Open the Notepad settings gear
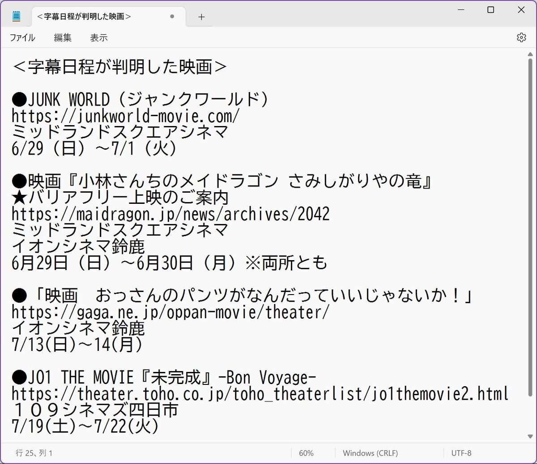The image size is (537, 464). [521, 38]
